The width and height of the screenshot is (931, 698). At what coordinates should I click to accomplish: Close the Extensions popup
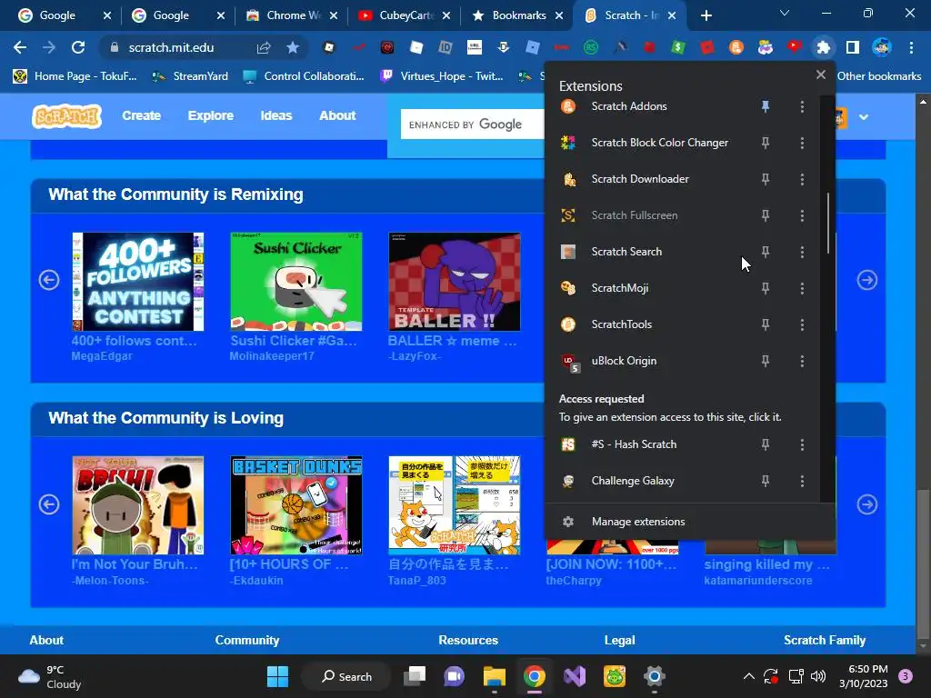click(821, 75)
